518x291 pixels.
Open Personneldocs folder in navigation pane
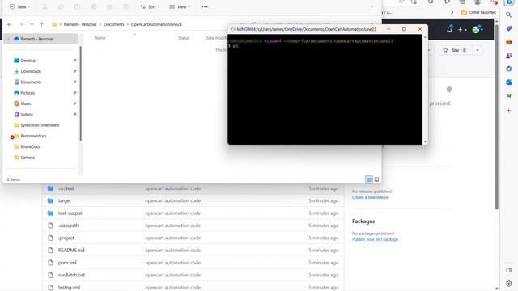coord(33,136)
